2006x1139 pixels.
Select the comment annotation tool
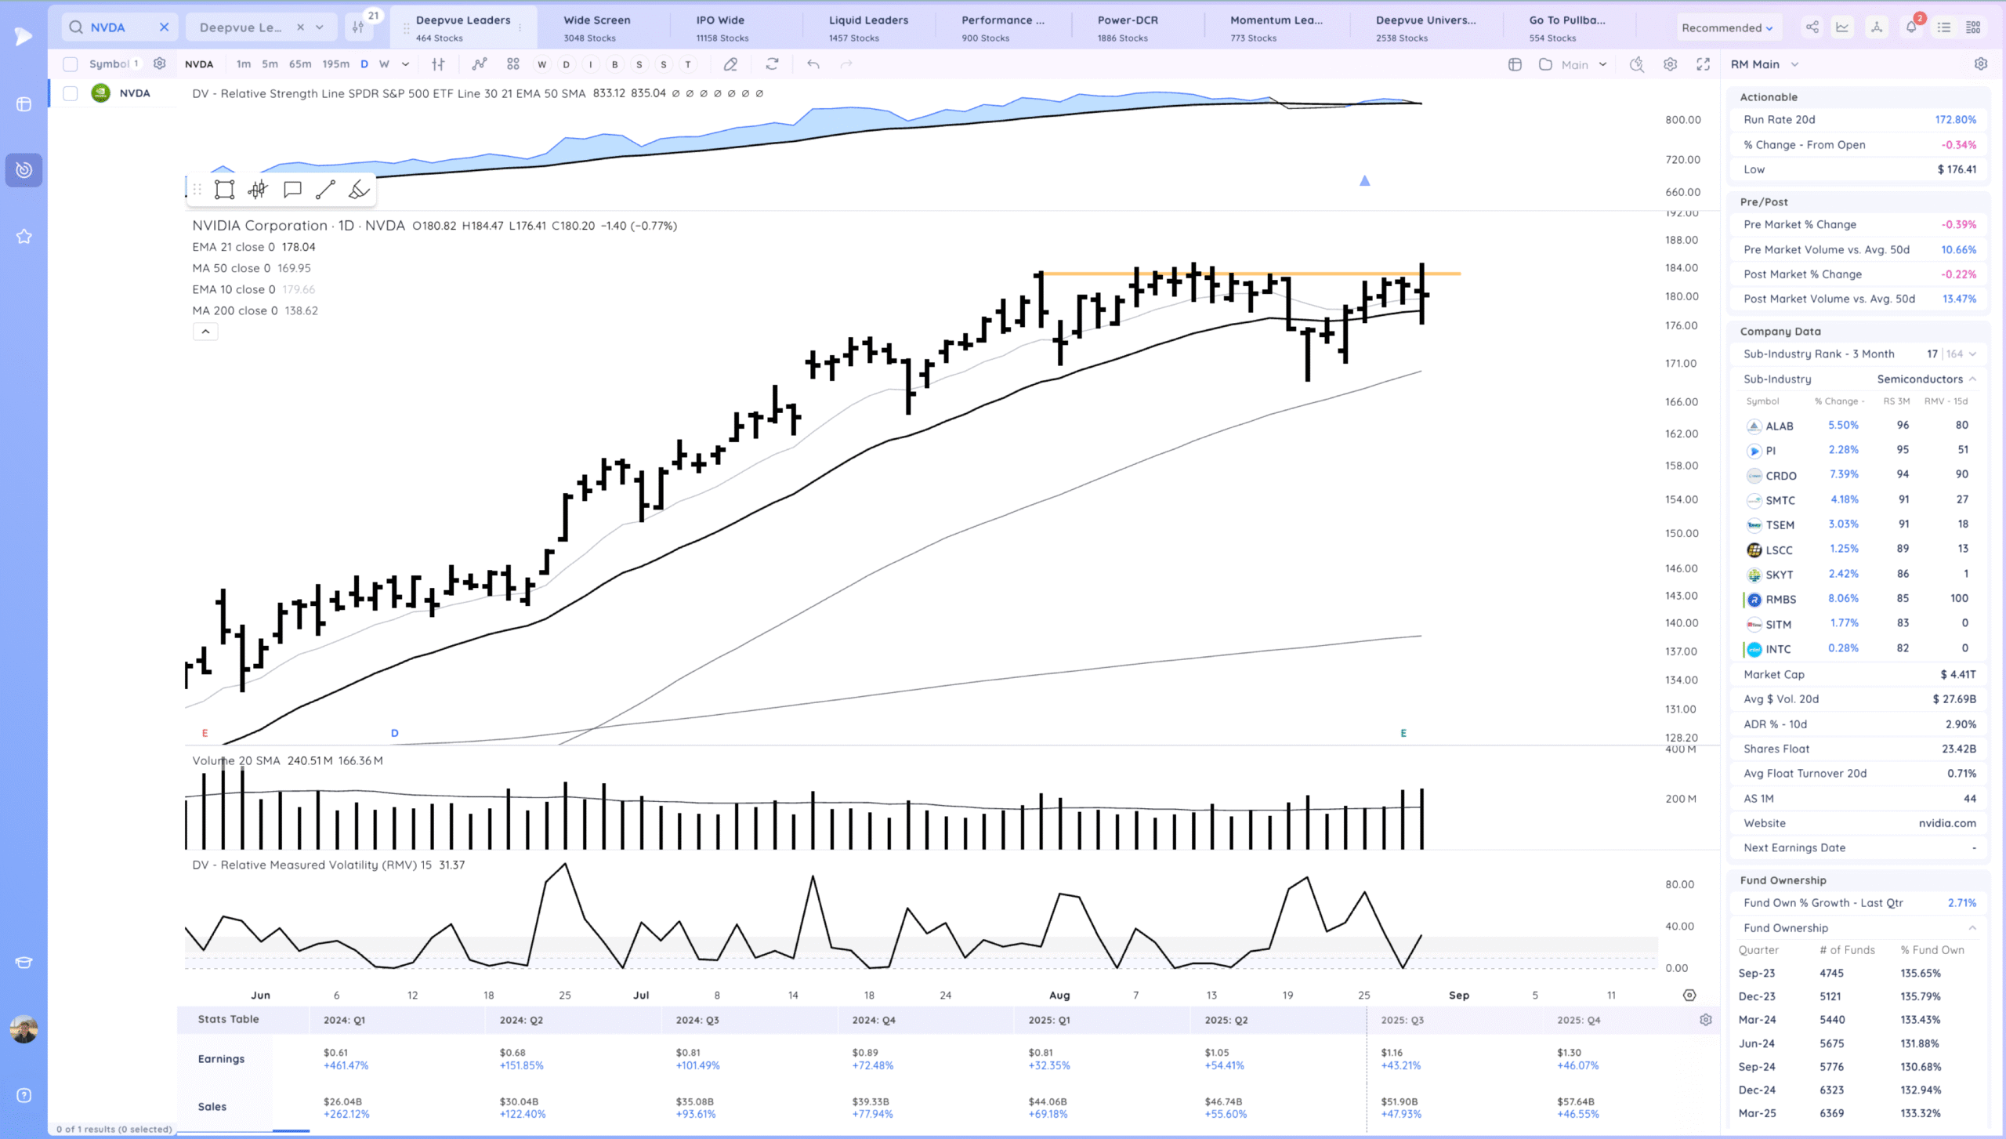[292, 190]
